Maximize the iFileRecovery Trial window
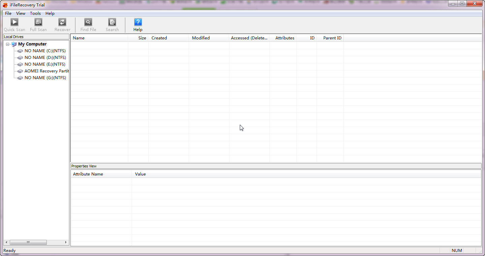Viewport: 485px width, 256px height. (x=462, y=4)
